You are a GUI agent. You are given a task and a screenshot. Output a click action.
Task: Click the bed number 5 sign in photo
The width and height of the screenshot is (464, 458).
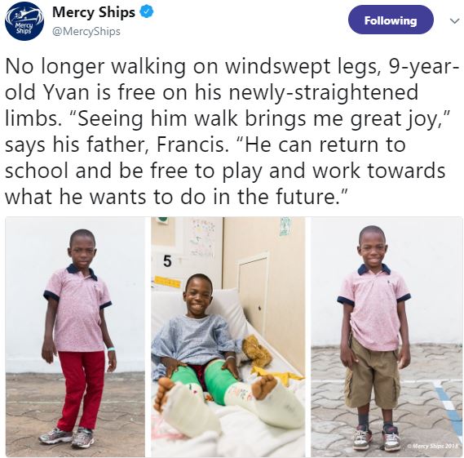coord(167,261)
